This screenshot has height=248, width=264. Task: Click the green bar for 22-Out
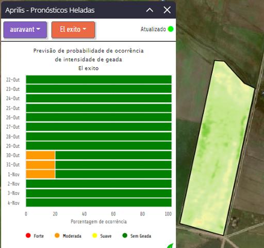98,80
